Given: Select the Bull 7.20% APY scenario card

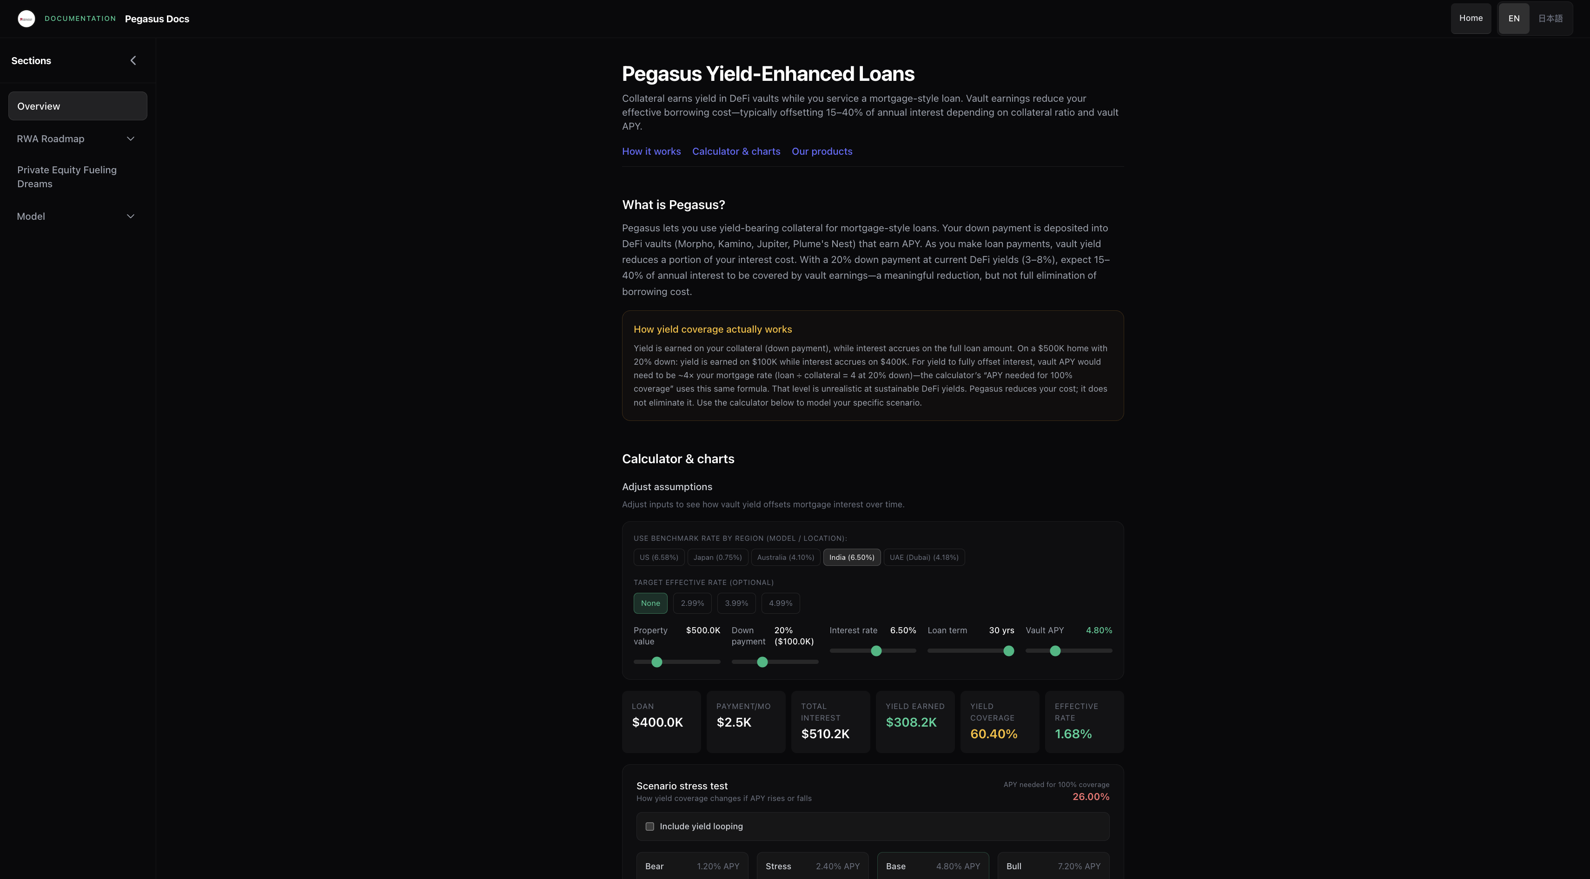Looking at the screenshot, I should [x=1053, y=866].
